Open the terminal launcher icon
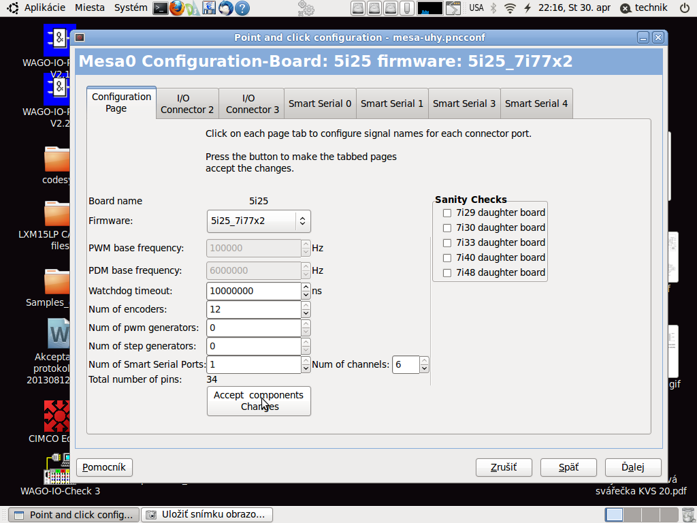 160,8
